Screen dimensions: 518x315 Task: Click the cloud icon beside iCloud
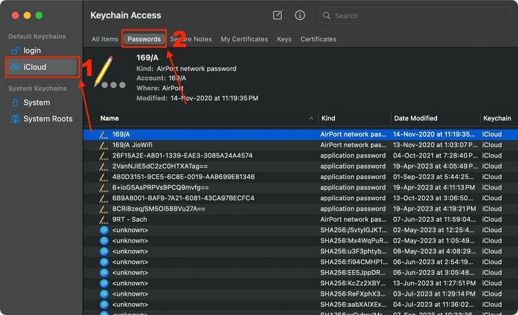(15, 67)
